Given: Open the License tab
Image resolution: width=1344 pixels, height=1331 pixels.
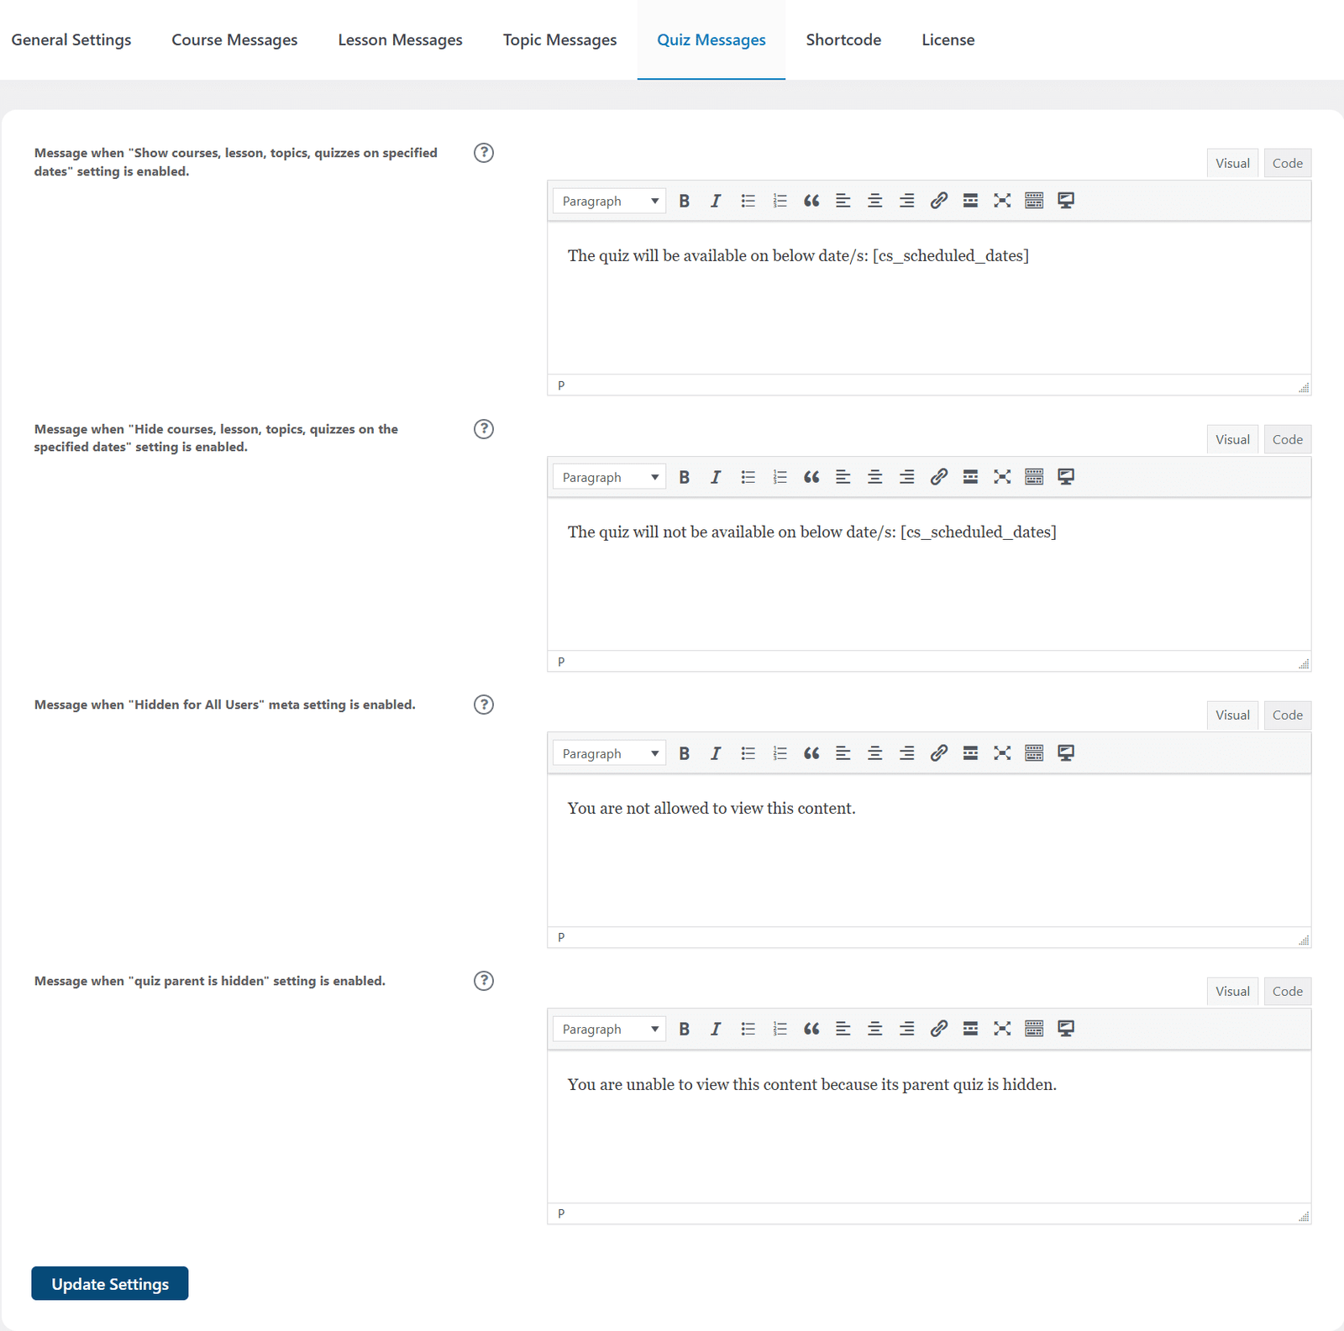Looking at the screenshot, I should pos(948,39).
